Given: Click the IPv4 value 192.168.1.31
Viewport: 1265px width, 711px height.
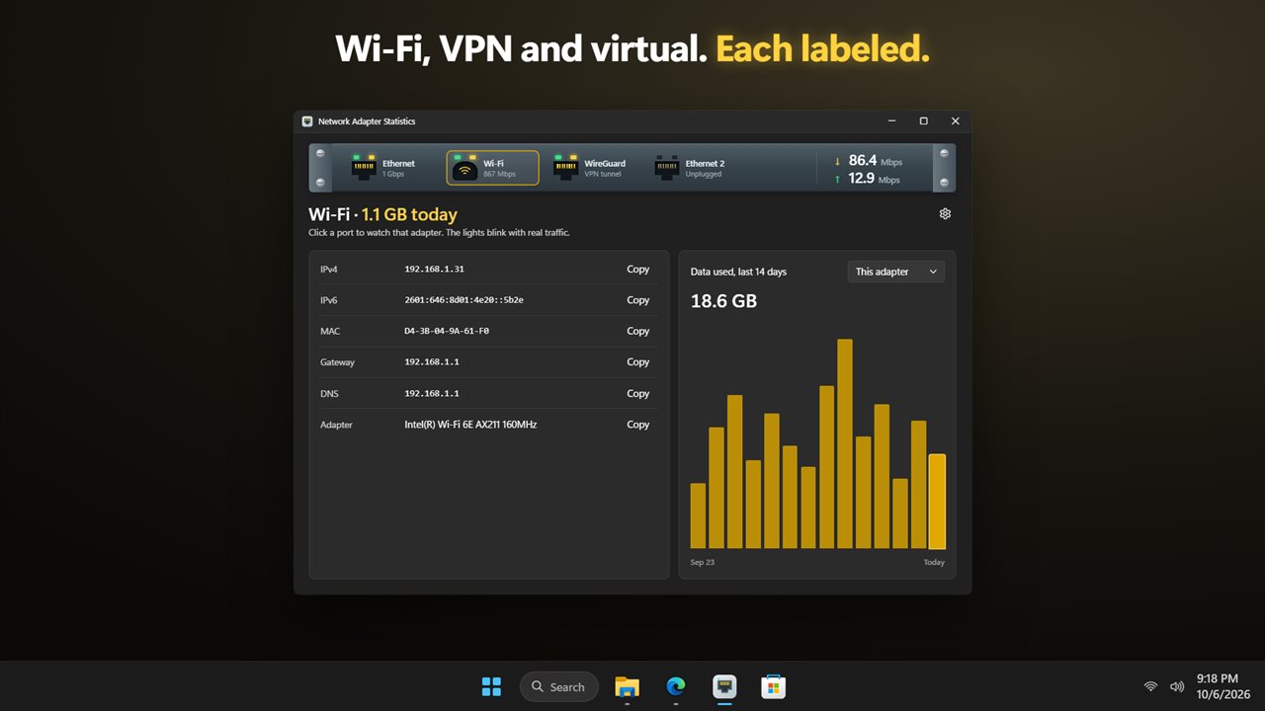Looking at the screenshot, I should click(435, 270).
